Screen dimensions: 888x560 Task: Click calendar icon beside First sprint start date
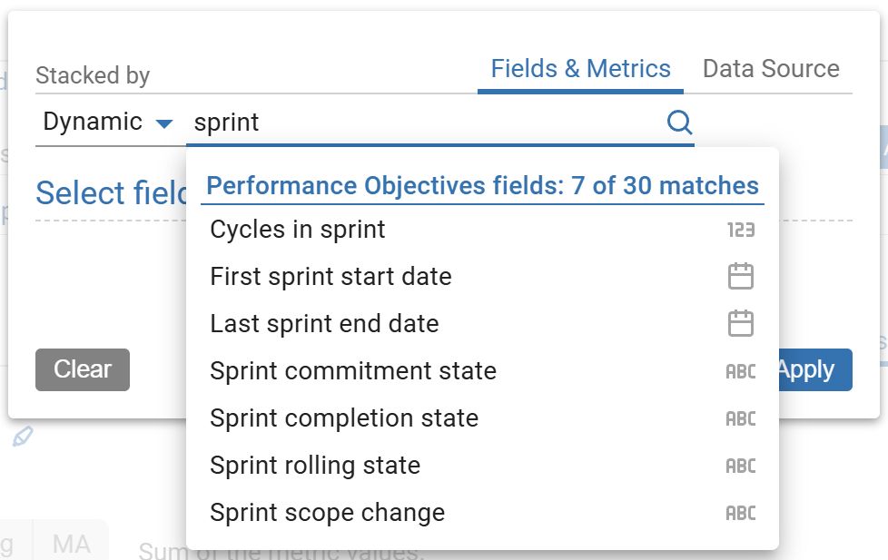coord(741,277)
